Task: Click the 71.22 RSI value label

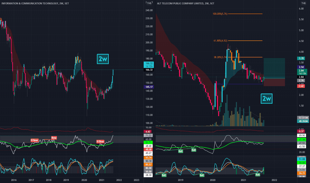Action: [x=148, y=135]
